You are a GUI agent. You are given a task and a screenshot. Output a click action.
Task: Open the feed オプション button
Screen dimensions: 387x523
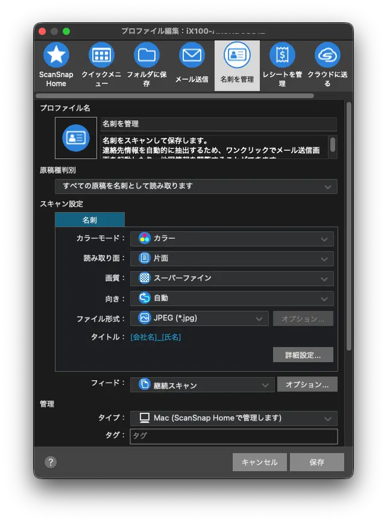pos(307,384)
